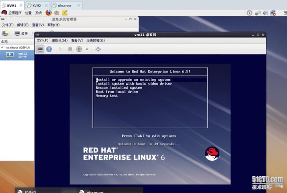This screenshot has width=287, height=193.
Task: Click the network monitor tray icon with red mark
Action: tap(273, 13)
